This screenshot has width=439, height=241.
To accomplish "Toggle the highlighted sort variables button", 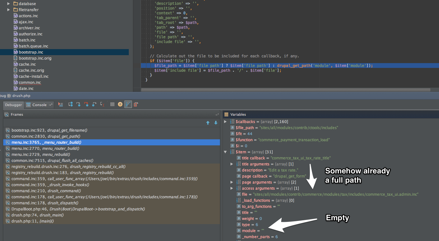I will tap(128, 105).
